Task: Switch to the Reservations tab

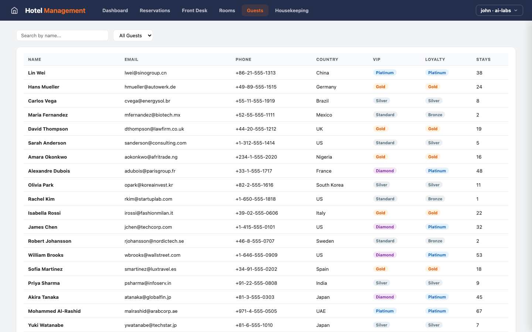Action: coord(155,10)
